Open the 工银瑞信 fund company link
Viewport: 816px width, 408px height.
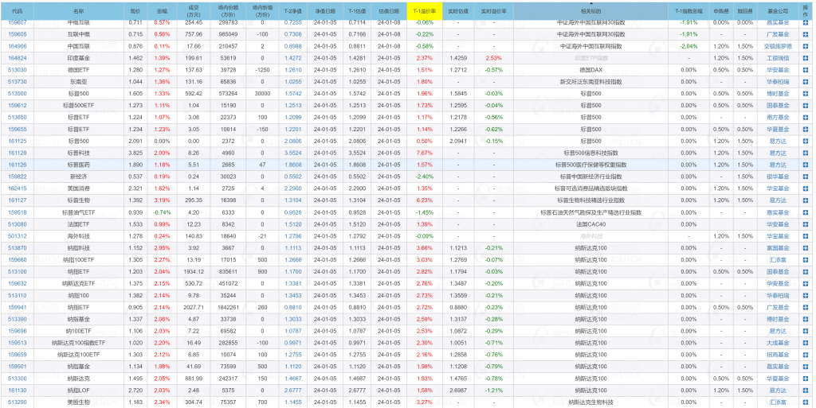[777, 58]
